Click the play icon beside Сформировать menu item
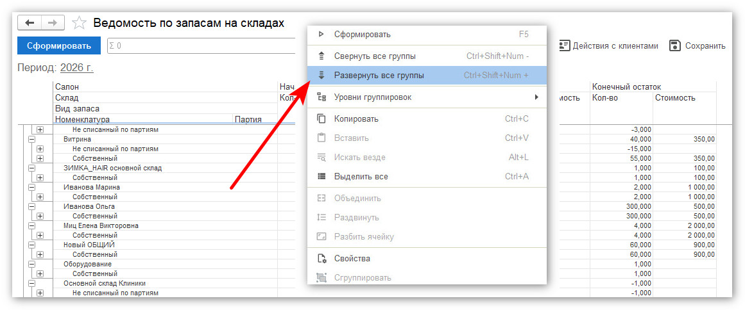 point(321,34)
